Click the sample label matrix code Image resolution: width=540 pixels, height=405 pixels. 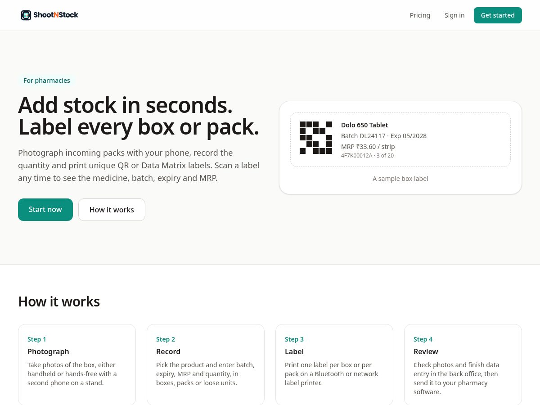coord(316,138)
